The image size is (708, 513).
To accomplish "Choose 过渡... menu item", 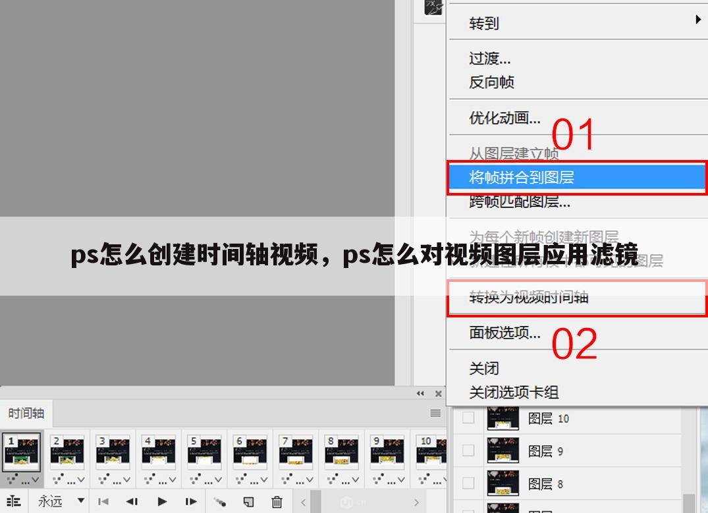I will (x=578, y=58).
